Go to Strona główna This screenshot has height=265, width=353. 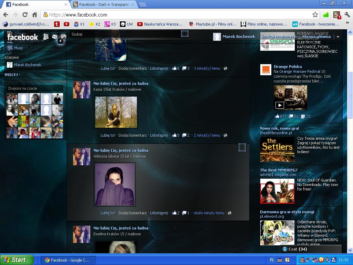[316, 37]
